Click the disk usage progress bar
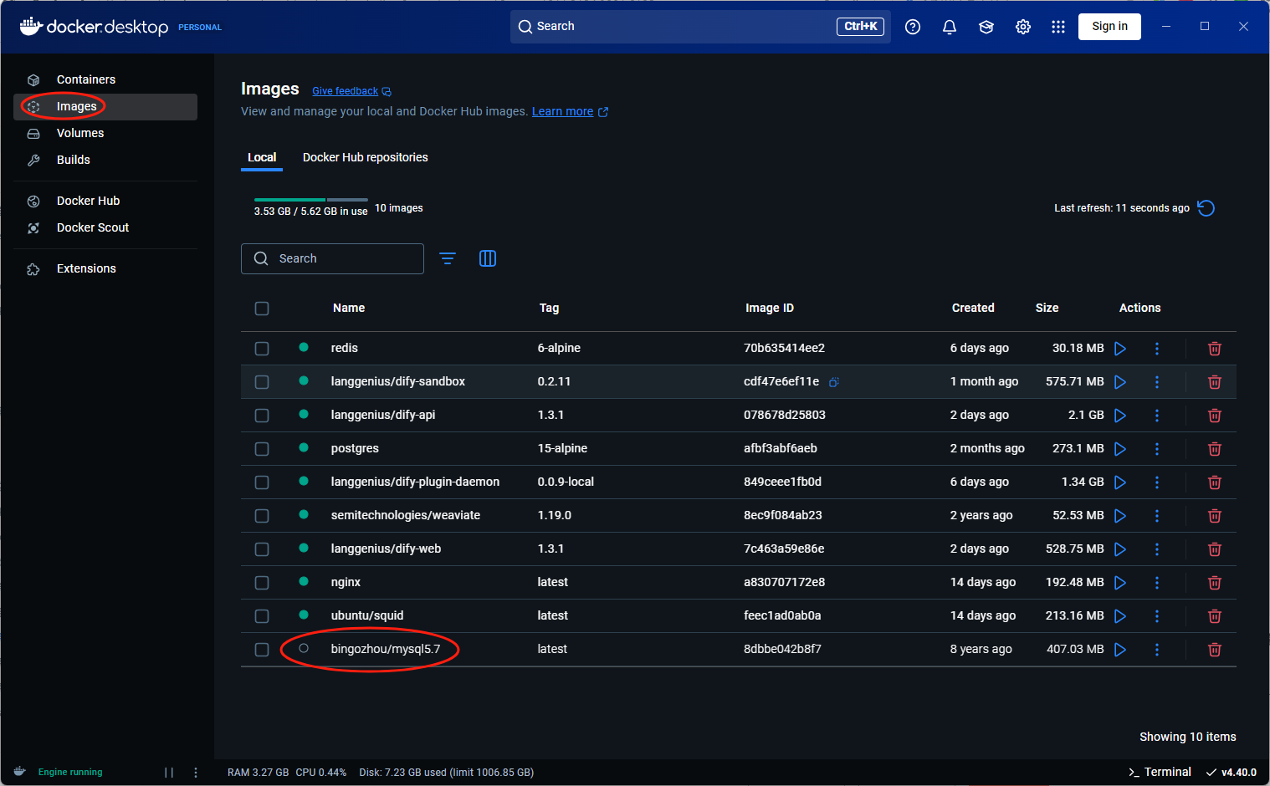The width and height of the screenshot is (1270, 786). click(x=311, y=200)
